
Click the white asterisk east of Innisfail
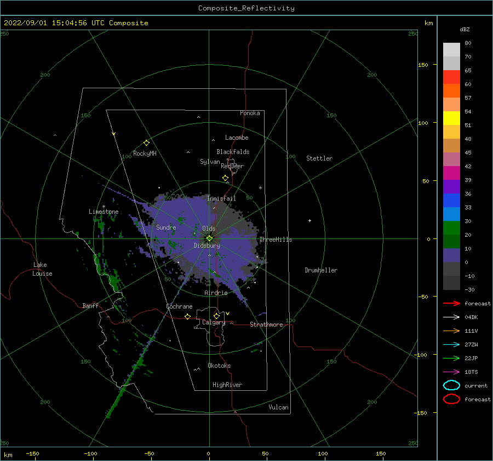pos(260,188)
